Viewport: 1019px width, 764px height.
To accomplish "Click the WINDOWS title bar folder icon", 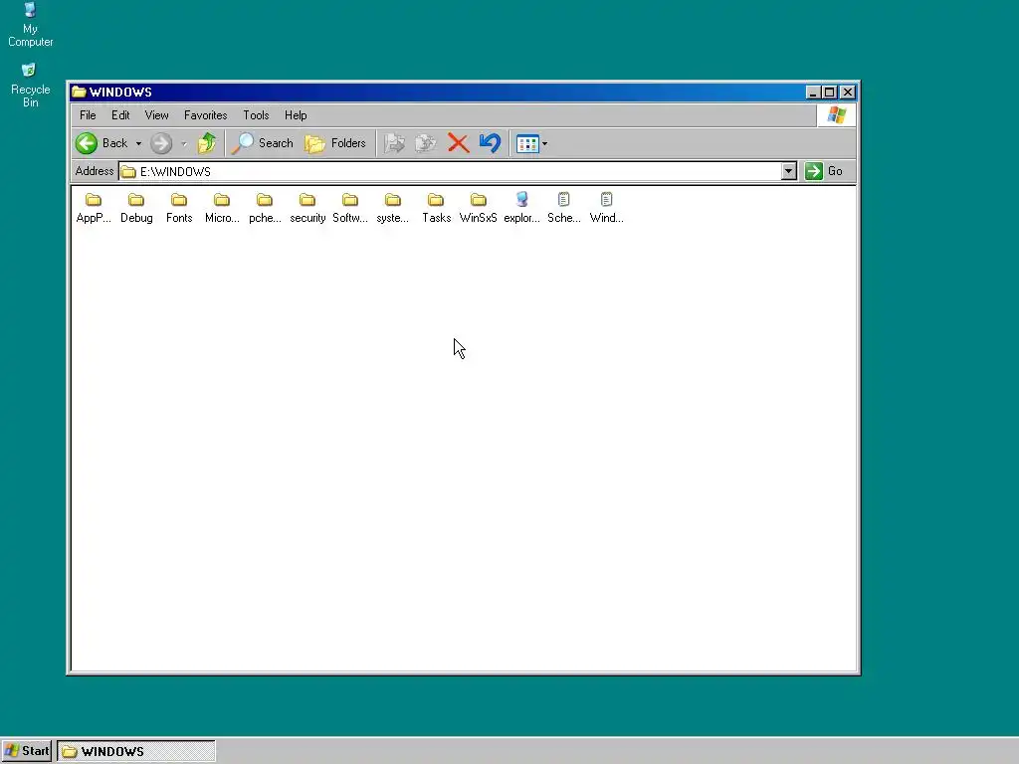I will coord(80,92).
